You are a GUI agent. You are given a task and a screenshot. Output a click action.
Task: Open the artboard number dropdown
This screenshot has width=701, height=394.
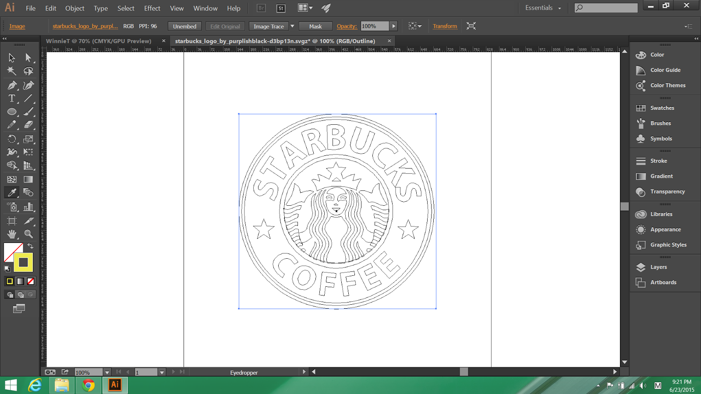point(162,372)
